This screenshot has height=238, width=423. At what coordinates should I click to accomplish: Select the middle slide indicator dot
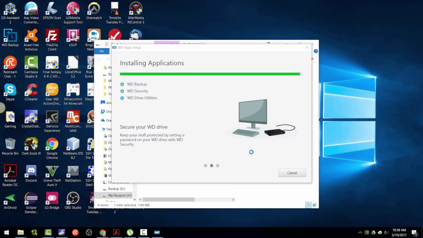click(x=211, y=166)
